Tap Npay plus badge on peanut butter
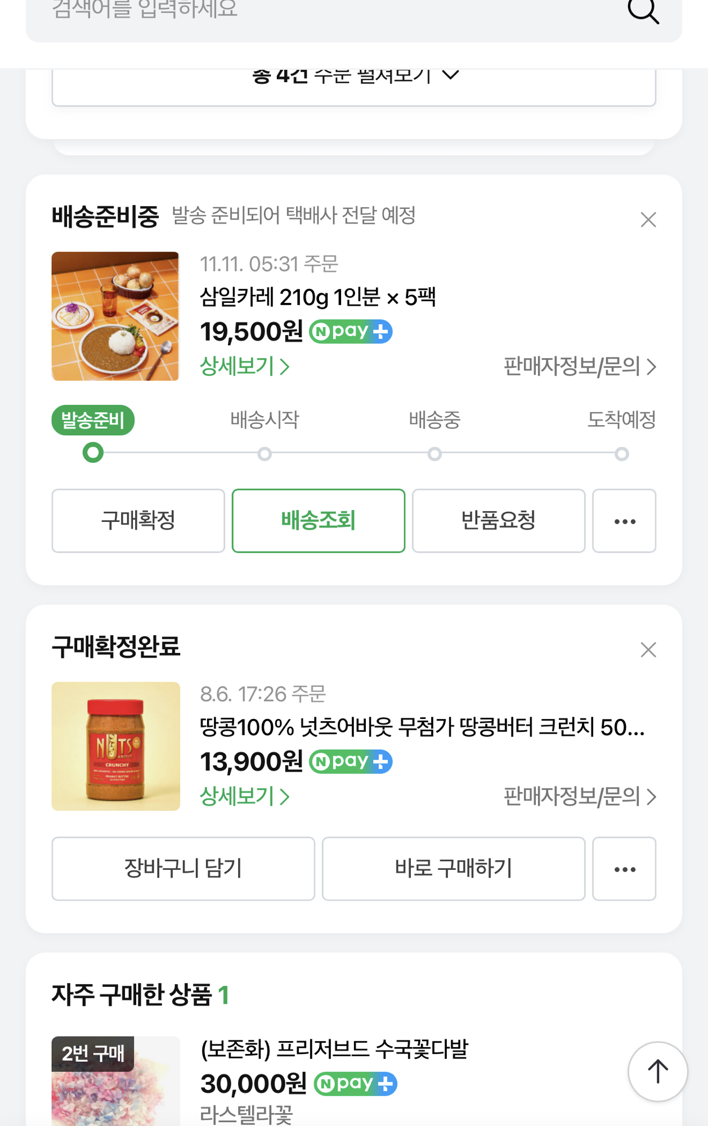The image size is (708, 1126). coord(351,762)
